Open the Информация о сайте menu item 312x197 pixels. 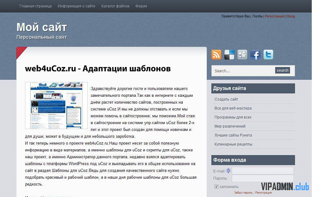click(76, 6)
